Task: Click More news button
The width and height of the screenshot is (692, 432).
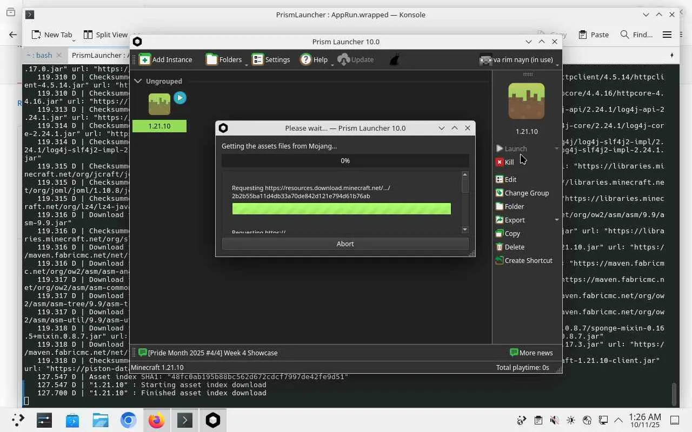Action: point(531,353)
